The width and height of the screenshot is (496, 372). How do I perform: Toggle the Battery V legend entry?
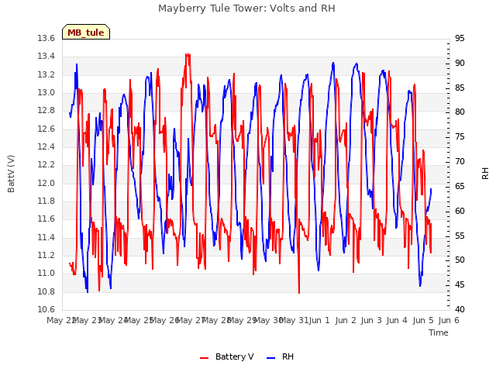[x=227, y=356]
